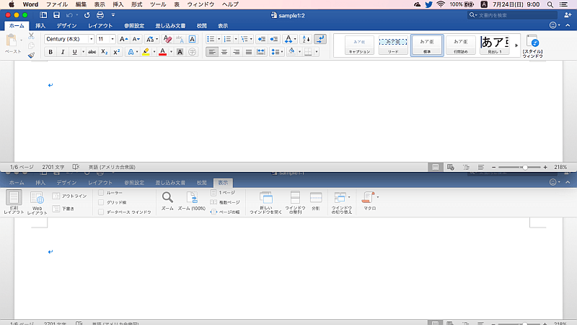The height and width of the screenshot is (325, 577).
Task: Switch to Draft view in lower ribbon
Action: pos(63,209)
